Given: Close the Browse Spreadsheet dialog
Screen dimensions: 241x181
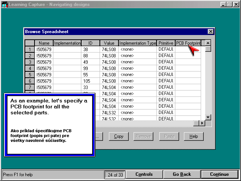Looking at the screenshot, I should [x=210, y=32].
